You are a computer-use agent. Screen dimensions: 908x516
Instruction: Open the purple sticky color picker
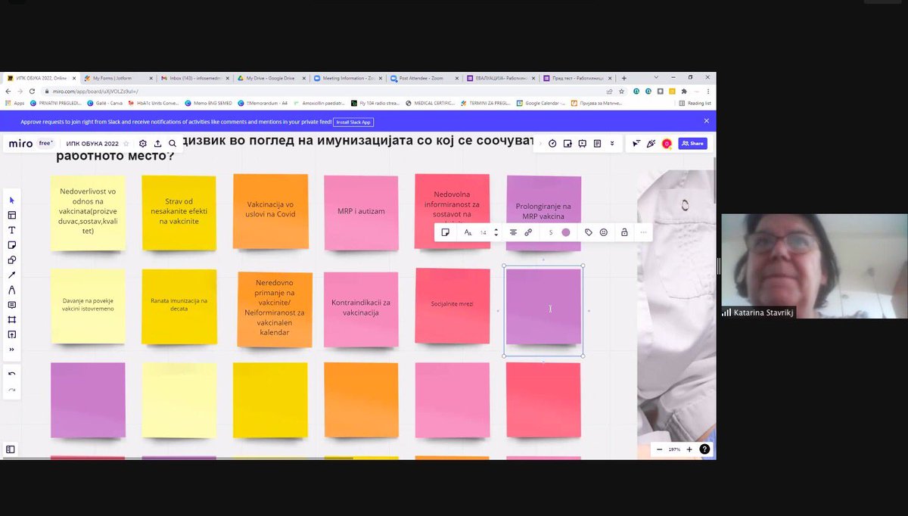pyautogui.click(x=566, y=232)
